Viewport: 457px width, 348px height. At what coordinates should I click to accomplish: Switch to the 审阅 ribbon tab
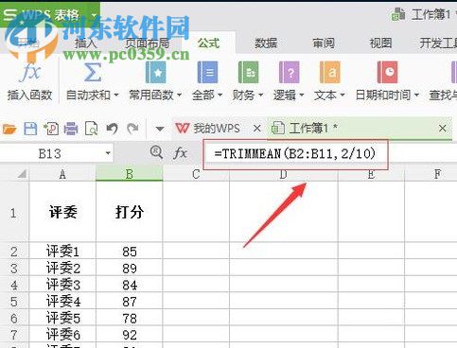point(324,43)
